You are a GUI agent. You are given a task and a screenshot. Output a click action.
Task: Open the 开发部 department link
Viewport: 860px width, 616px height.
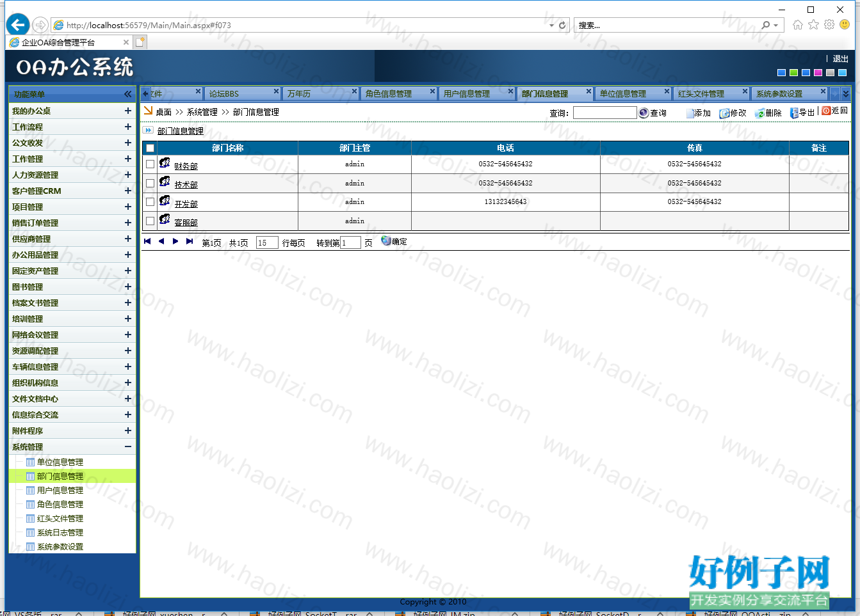click(x=186, y=204)
